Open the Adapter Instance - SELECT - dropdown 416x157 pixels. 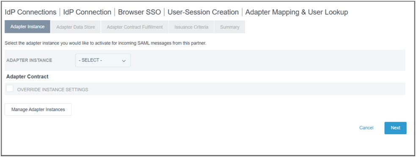coord(103,60)
